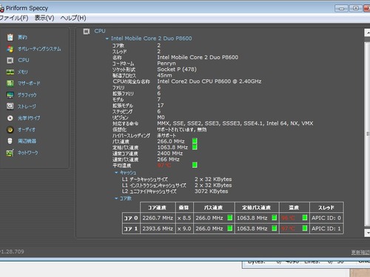This screenshot has height=277, width=370.
Task: Click the Network (ネットワーク) sidebar label
Action: [x=28, y=153]
